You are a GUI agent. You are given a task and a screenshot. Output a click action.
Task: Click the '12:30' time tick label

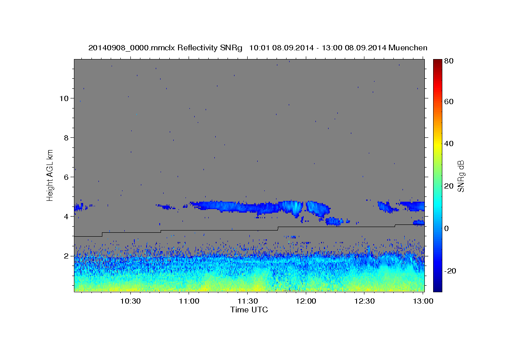364,301
